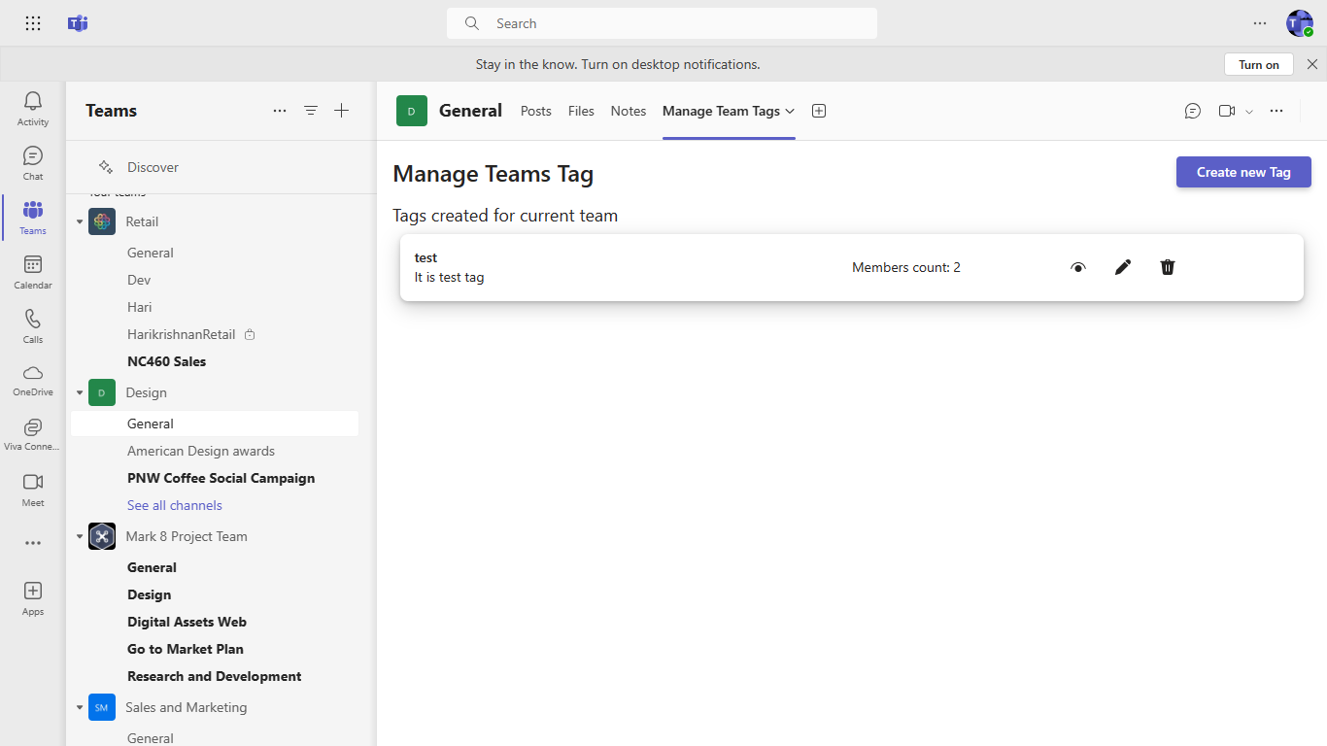Open channel more options ellipsis
The image size is (1327, 746).
tap(1276, 111)
